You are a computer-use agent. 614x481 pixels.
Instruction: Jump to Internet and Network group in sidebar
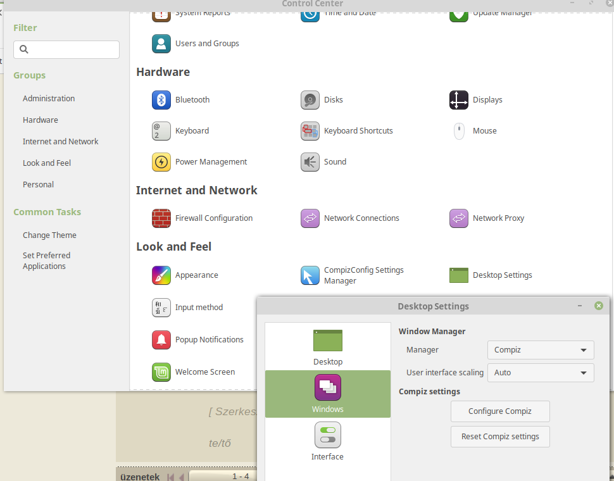click(x=60, y=141)
